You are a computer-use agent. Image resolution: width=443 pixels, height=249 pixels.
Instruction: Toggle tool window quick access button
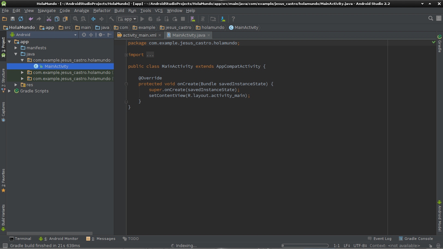coord(5,246)
